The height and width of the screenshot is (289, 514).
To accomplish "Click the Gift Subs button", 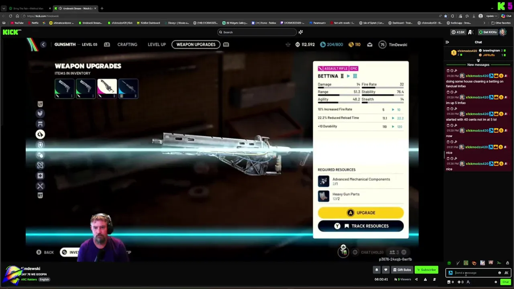I will point(402,270).
